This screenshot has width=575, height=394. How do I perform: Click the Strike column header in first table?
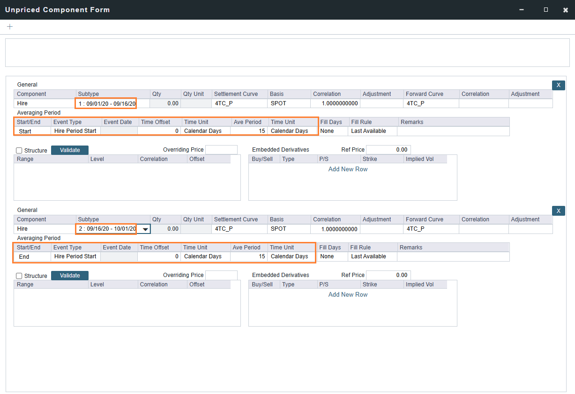pos(369,159)
